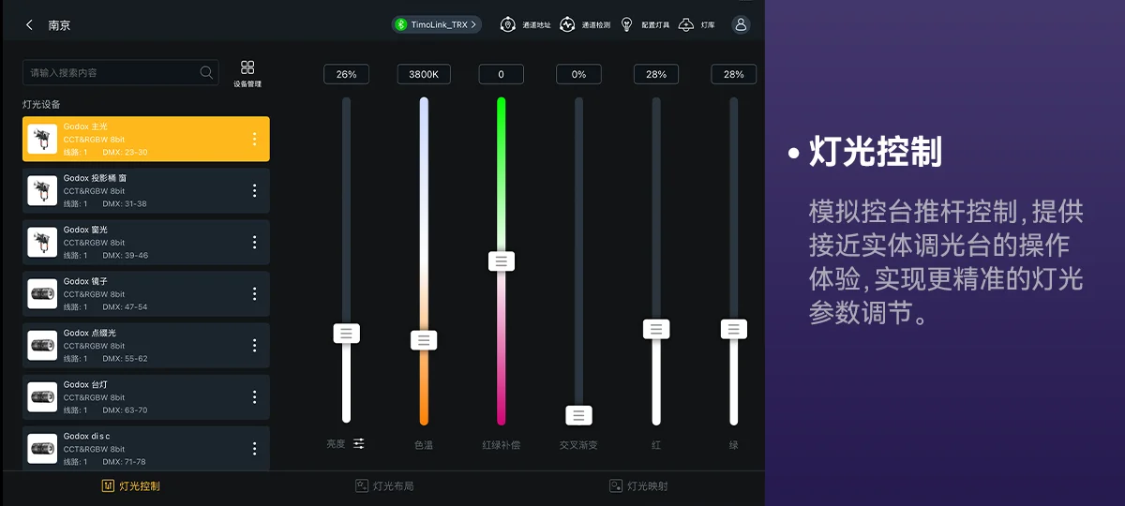Screen dimensions: 1125x506
Task: Switch to the 灯光映射 tab
Action: tap(638, 486)
